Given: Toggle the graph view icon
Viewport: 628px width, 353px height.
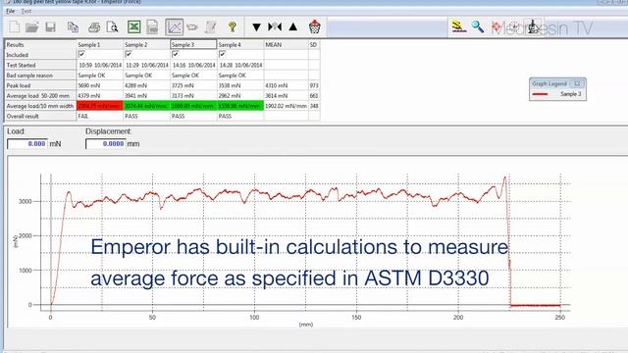Looking at the screenshot, I should 175,27.
